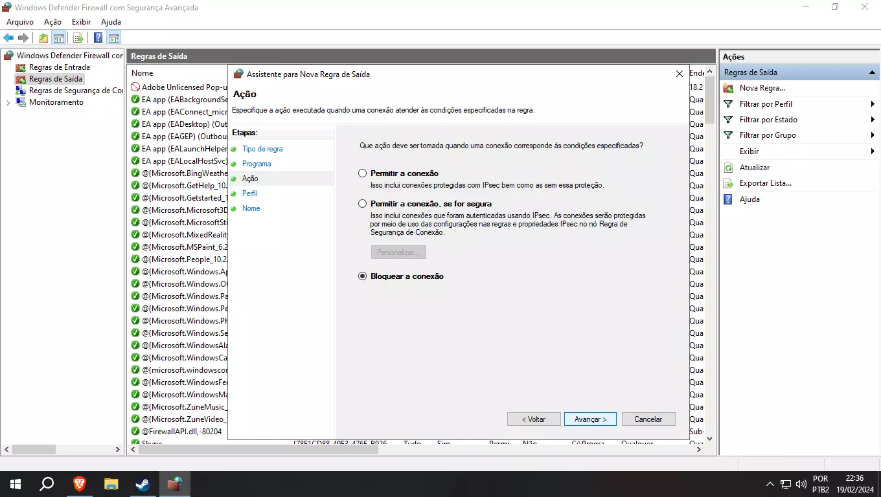The image size is (881, 497).
Task: Select the @{Microsoft.MSPaint rule row
Action: [x=179, y=247]
